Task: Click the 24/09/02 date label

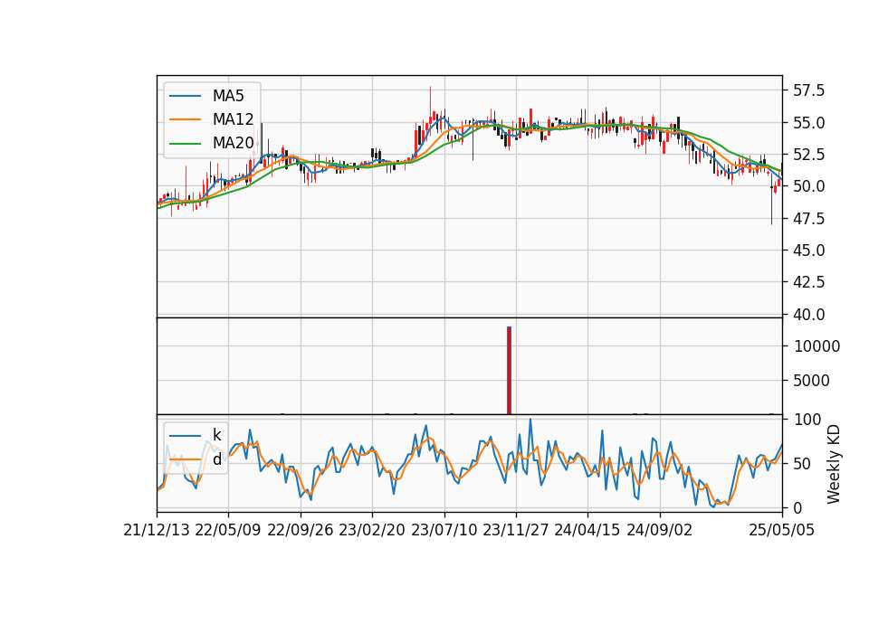Action: [x=660, y=530]
